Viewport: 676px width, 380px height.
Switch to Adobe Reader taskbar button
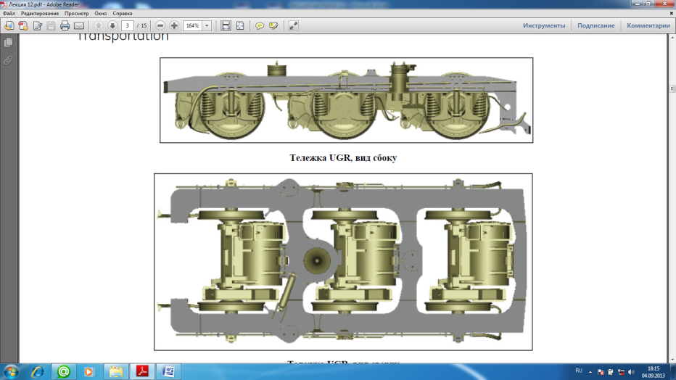142,371
